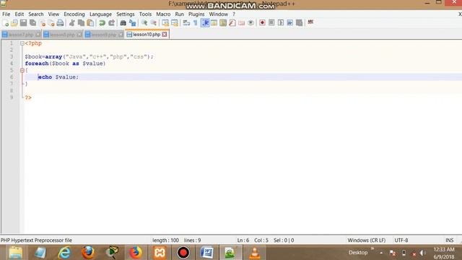Click the $book=array line of code

tap(90, 57)
